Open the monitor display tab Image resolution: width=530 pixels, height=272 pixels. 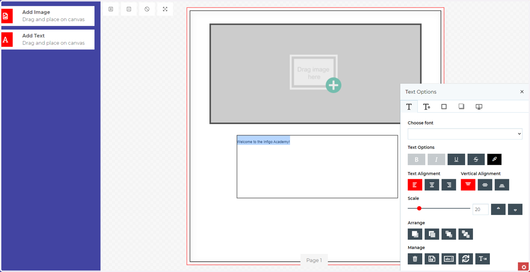(479, 106)
